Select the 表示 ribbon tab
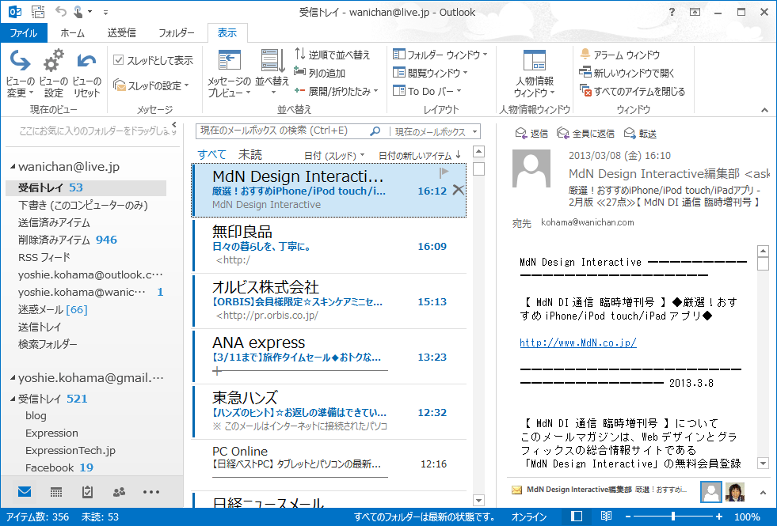Viewport: 777px width, 526px height. (227, 32)
